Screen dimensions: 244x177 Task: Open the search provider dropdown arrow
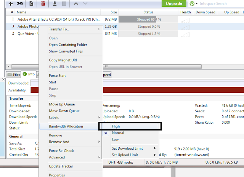[197, 3]
